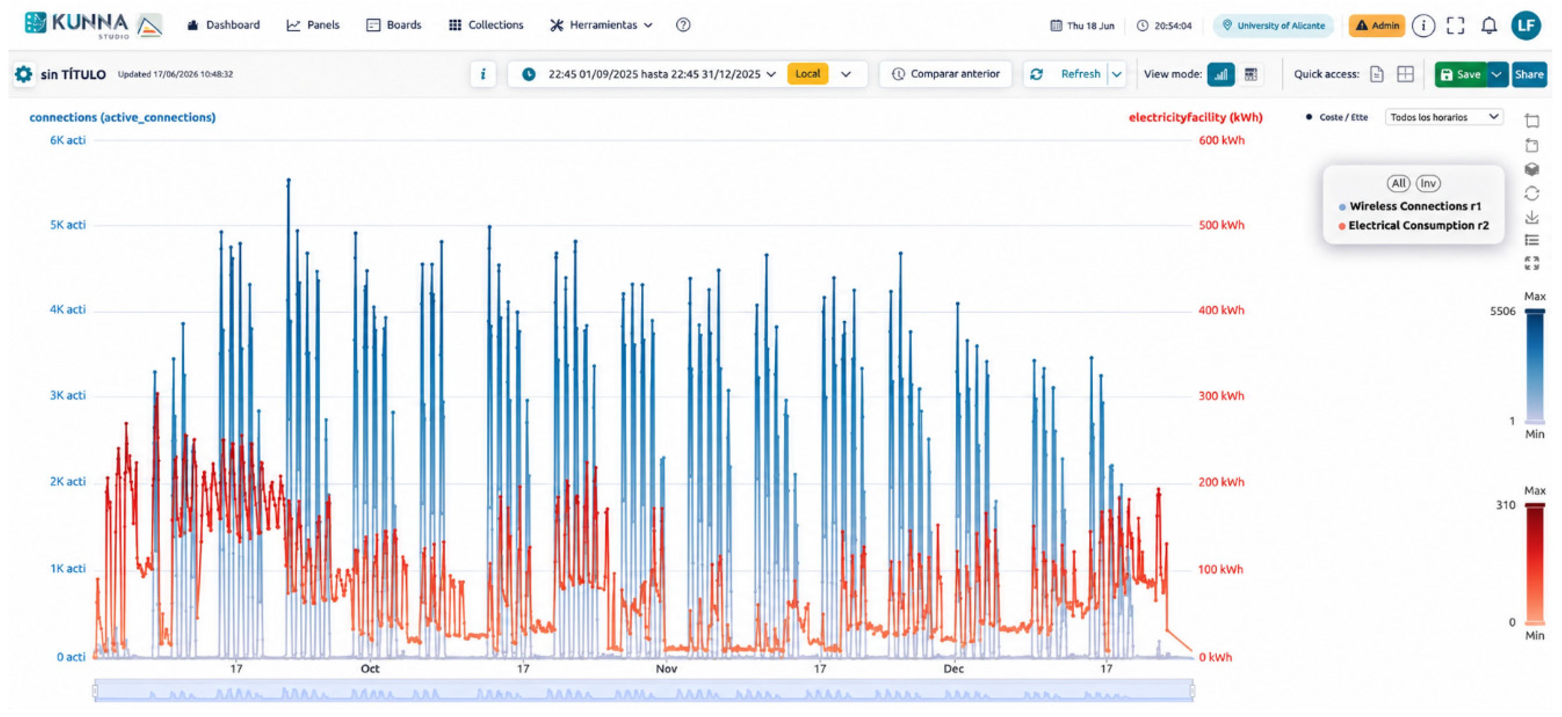Click the Comparar anterior button
This screenshot has height=717, width=1562.
(x=945, y=74)
